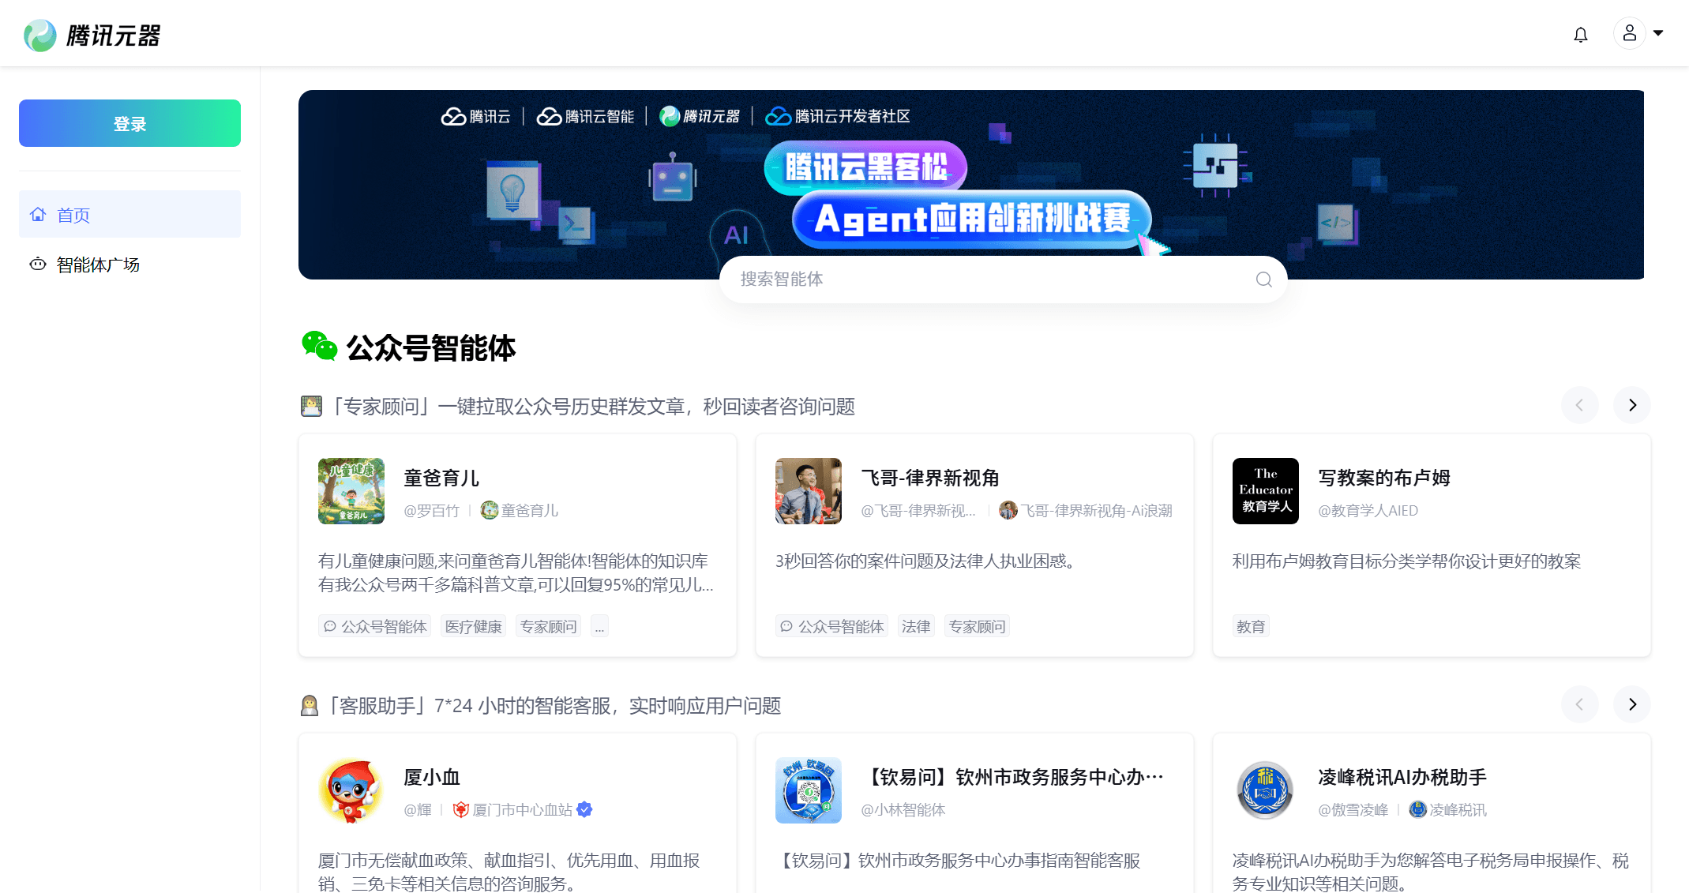Click the 飞哥-律界新视角 profile photo
Screen dimensions: 1689x893
point(808,491)
